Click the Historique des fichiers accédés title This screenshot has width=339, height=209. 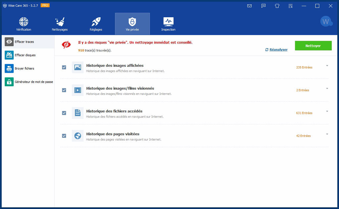pos(114,111)
